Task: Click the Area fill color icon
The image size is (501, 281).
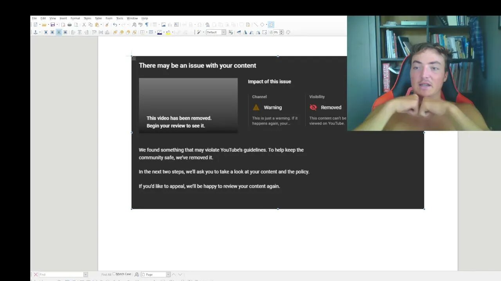Action: click(168, 32)
